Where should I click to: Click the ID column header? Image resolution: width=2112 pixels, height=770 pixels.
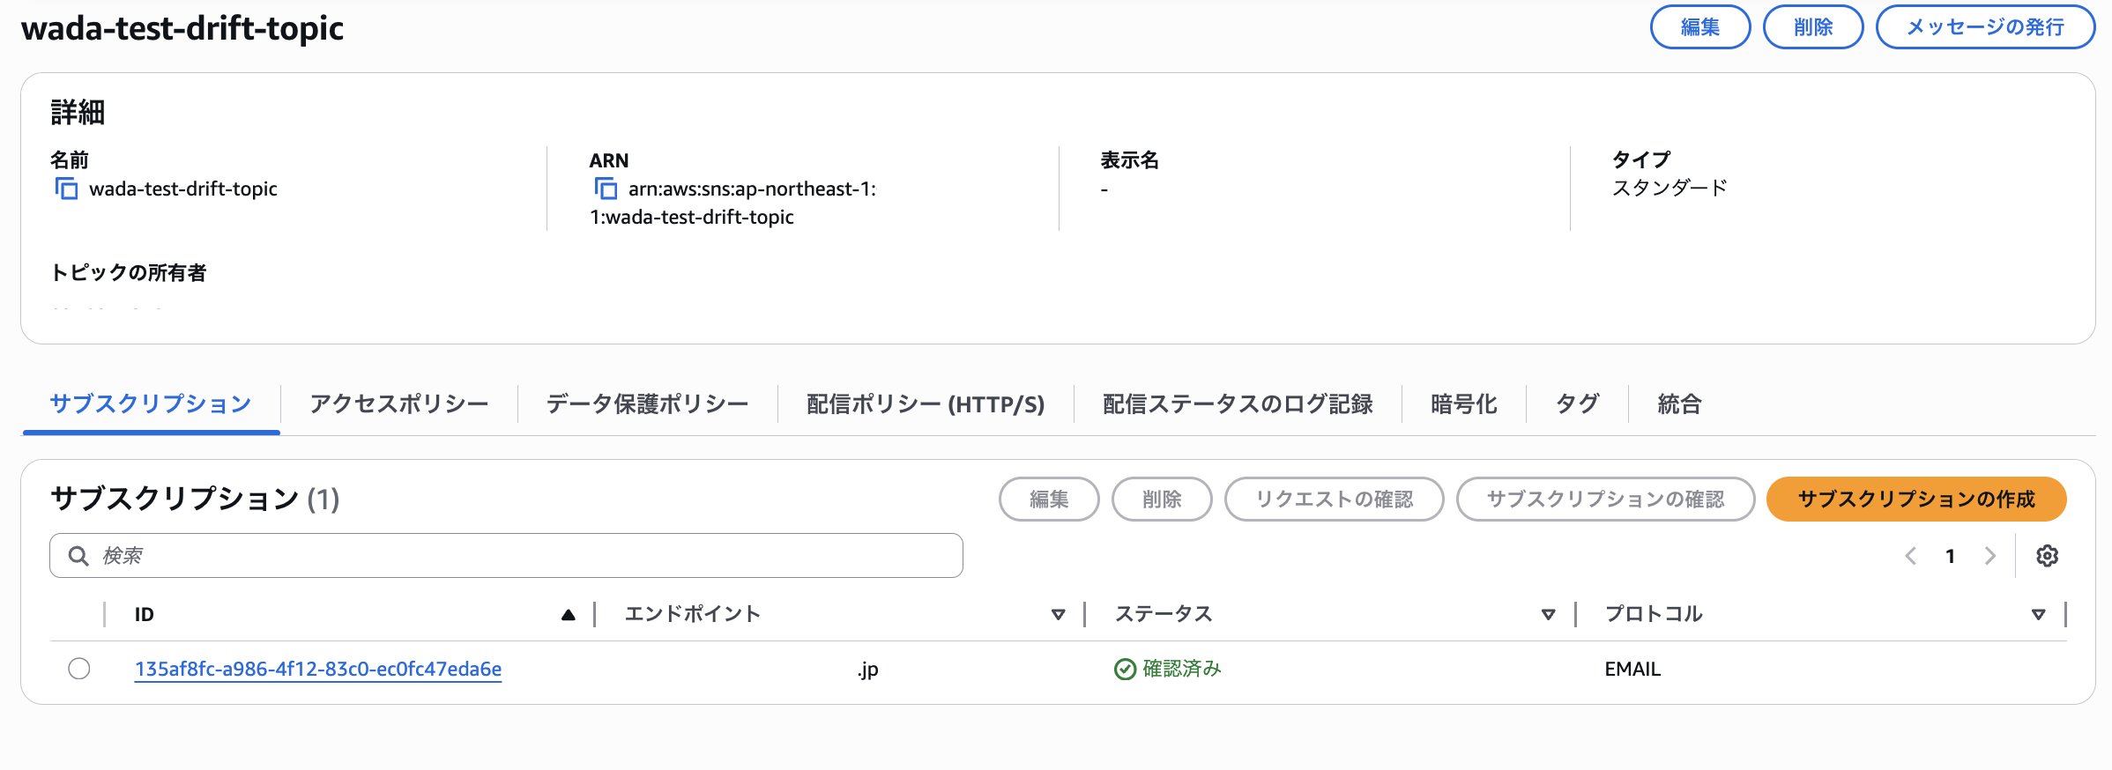coord(145,615)
